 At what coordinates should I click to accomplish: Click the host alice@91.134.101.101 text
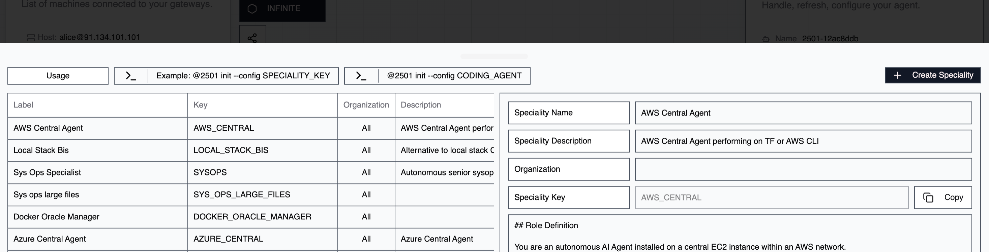click(99, 38)
